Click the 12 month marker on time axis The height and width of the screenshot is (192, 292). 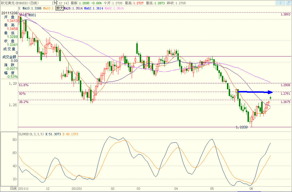pyautogui.click(x=48, y=189)
